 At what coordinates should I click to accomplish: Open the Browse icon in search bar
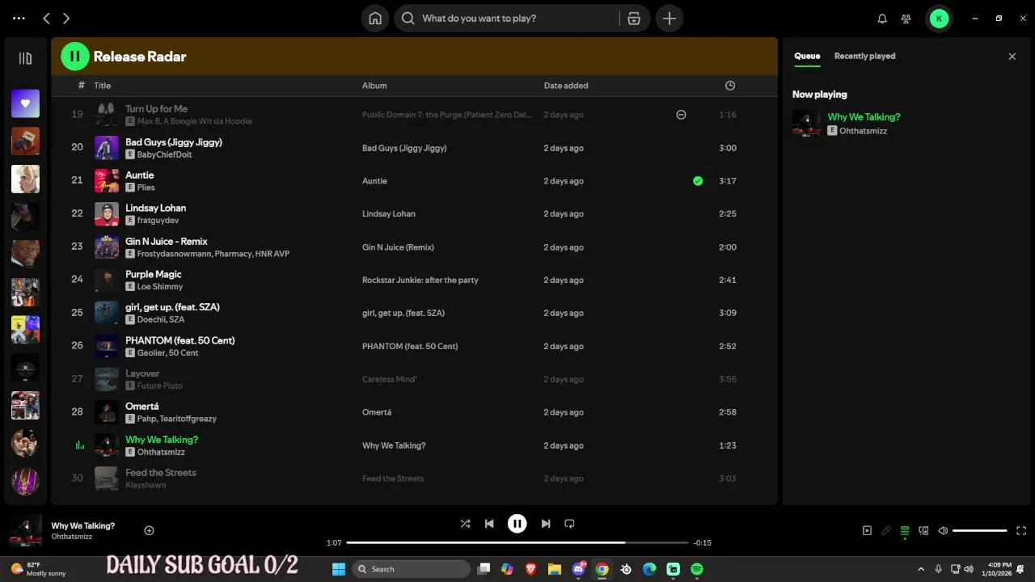point(634,18)
